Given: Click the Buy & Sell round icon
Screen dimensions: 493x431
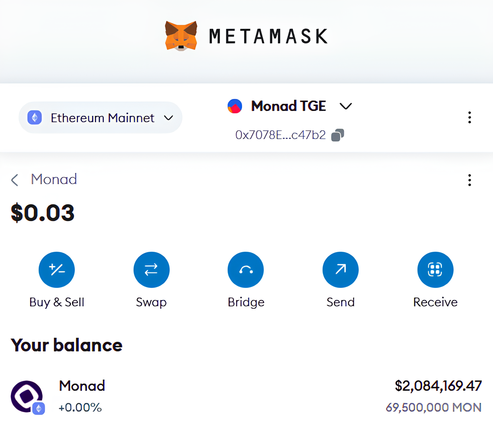Looking at the screenshot, I should point(57,270).
